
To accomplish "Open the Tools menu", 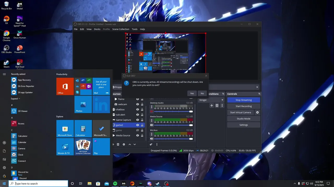I will click(134, 29).
